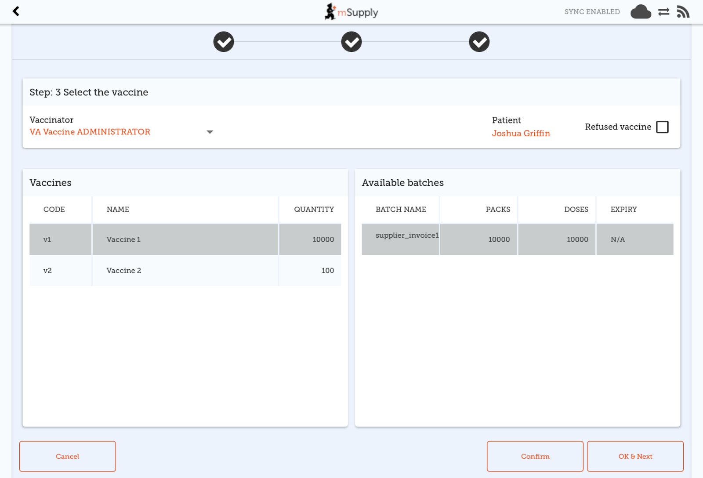Select the first step checkmark circle
The width and height of the screenshot is (703, 478).
pos(224,42)
